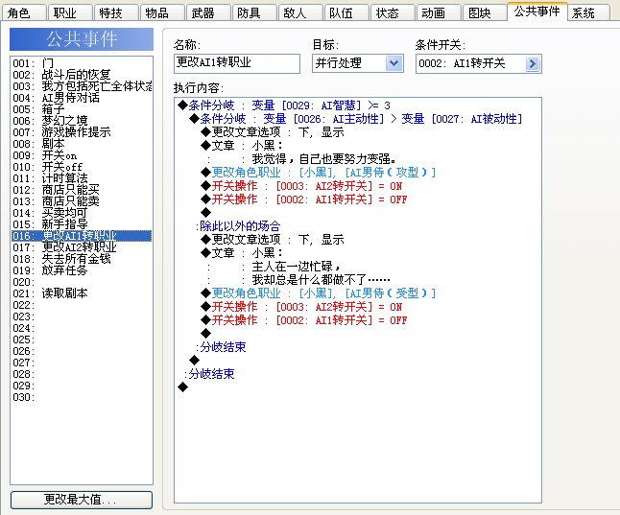
Task: Select empty entry 030
Action: click(81, 397)
